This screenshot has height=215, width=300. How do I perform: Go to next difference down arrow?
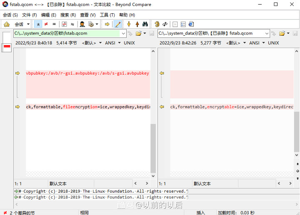pos(129,24)
